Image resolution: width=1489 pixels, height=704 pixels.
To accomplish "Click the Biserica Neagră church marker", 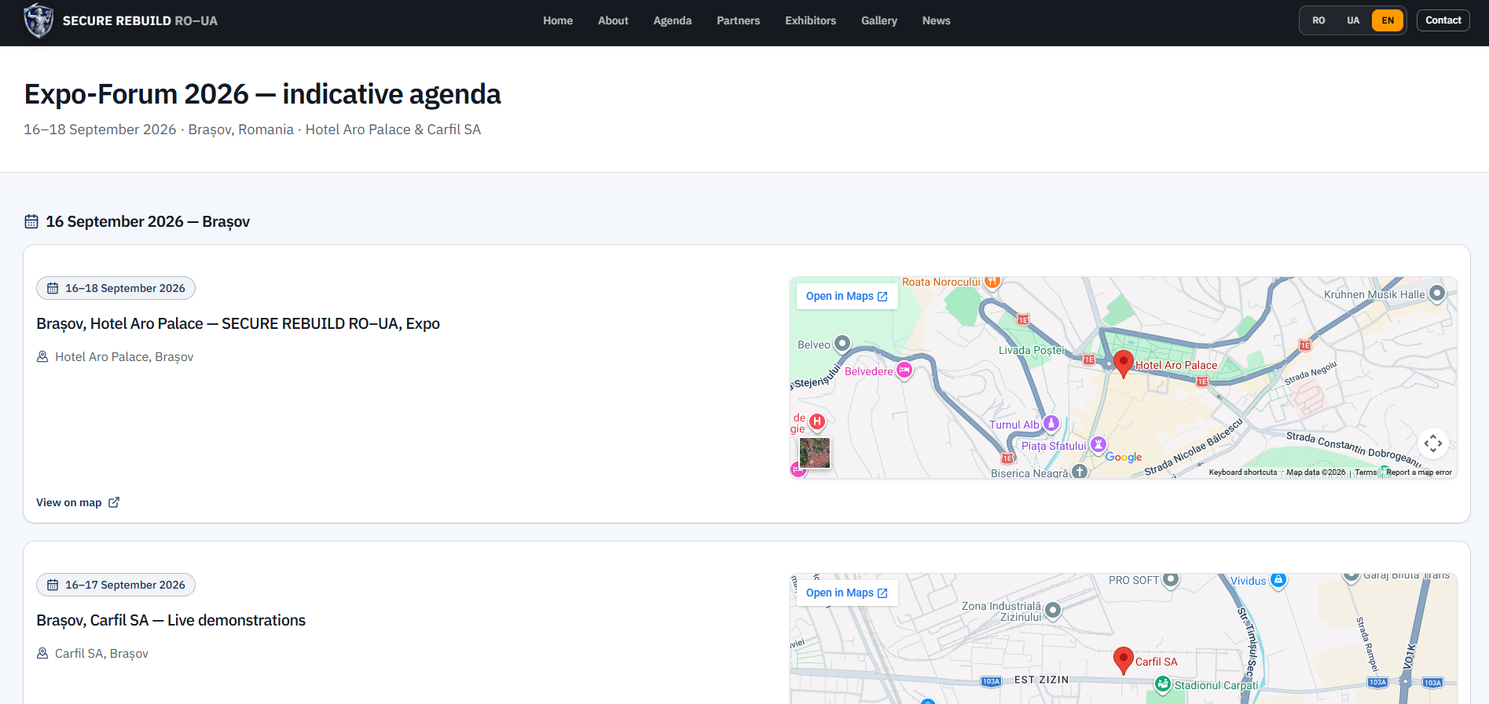I will pyautogui.click(x=1080, y=472).
